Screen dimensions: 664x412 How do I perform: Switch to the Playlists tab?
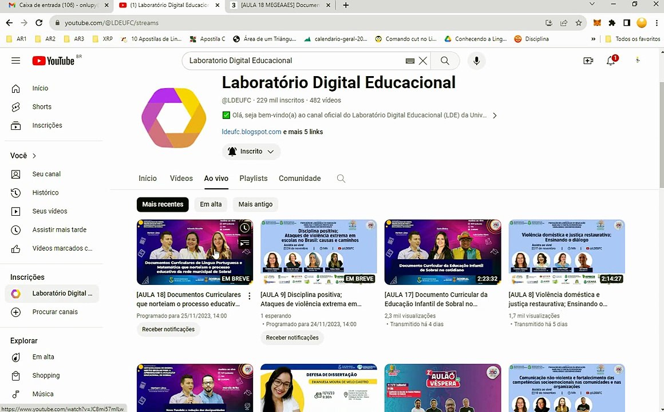coord(253,179)
